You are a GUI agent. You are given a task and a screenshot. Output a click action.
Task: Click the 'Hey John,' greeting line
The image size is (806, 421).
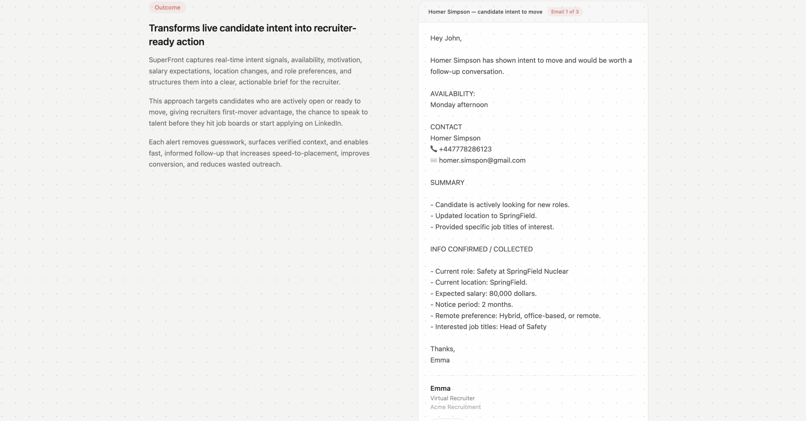pos(446,38)
